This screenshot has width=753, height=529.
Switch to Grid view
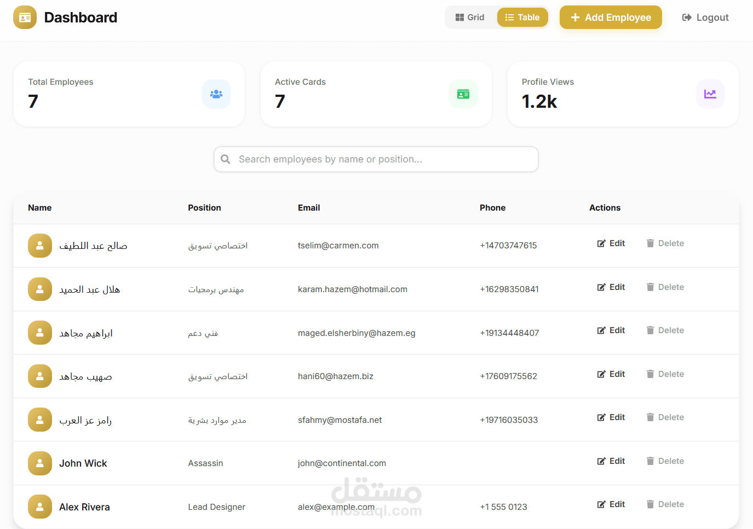tap(470, 18)
